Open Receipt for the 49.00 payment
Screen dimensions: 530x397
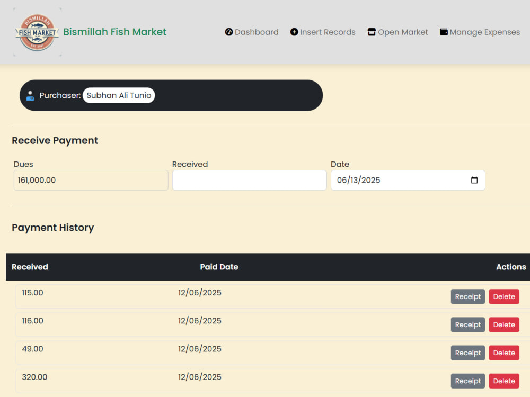[x=468, y=353]
